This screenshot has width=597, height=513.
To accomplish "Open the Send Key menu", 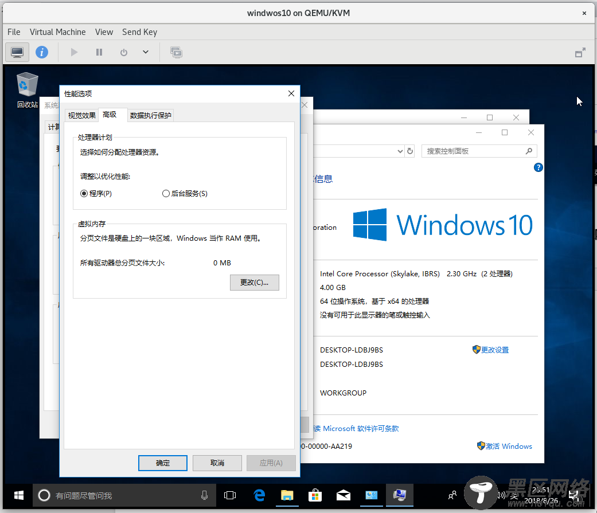I will click(x=139, y=32).
